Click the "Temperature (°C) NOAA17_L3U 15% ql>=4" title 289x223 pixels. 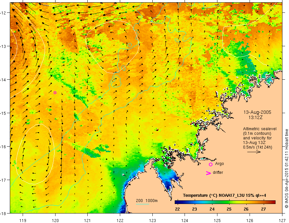click(x=224, y=195)
